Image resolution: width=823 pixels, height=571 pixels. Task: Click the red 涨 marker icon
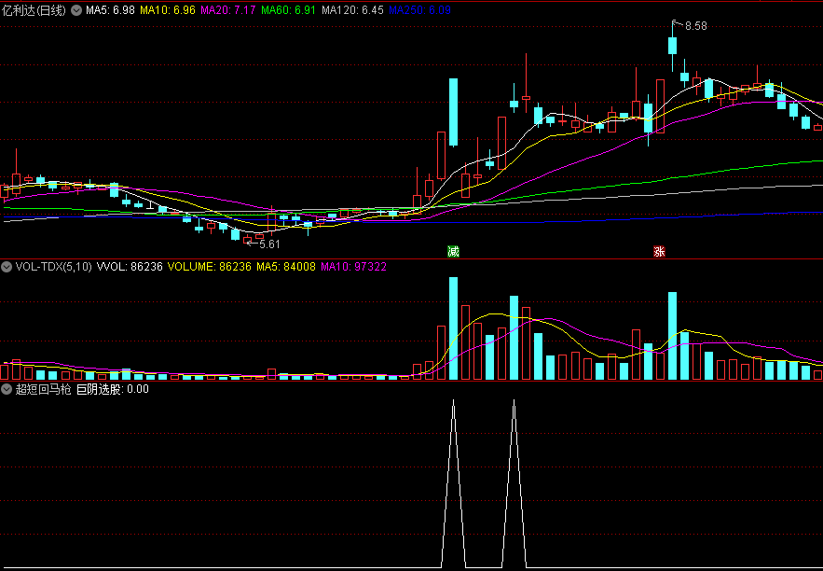(x=659, y=251)
